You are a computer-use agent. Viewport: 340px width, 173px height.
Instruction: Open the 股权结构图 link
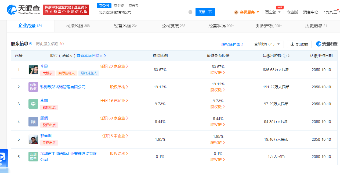point(232,44)
